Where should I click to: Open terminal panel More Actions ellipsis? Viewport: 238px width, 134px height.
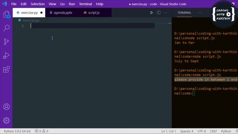199,13
